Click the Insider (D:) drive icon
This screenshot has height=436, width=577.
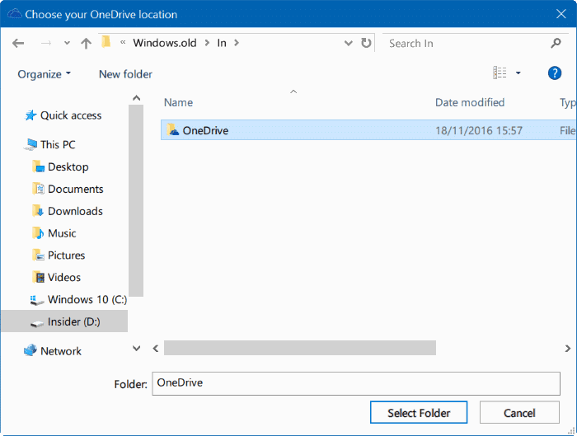tap(37, 323)
